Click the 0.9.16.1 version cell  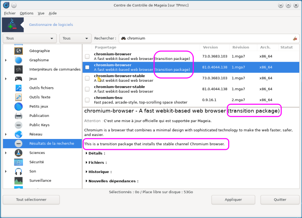pos(209,100)
